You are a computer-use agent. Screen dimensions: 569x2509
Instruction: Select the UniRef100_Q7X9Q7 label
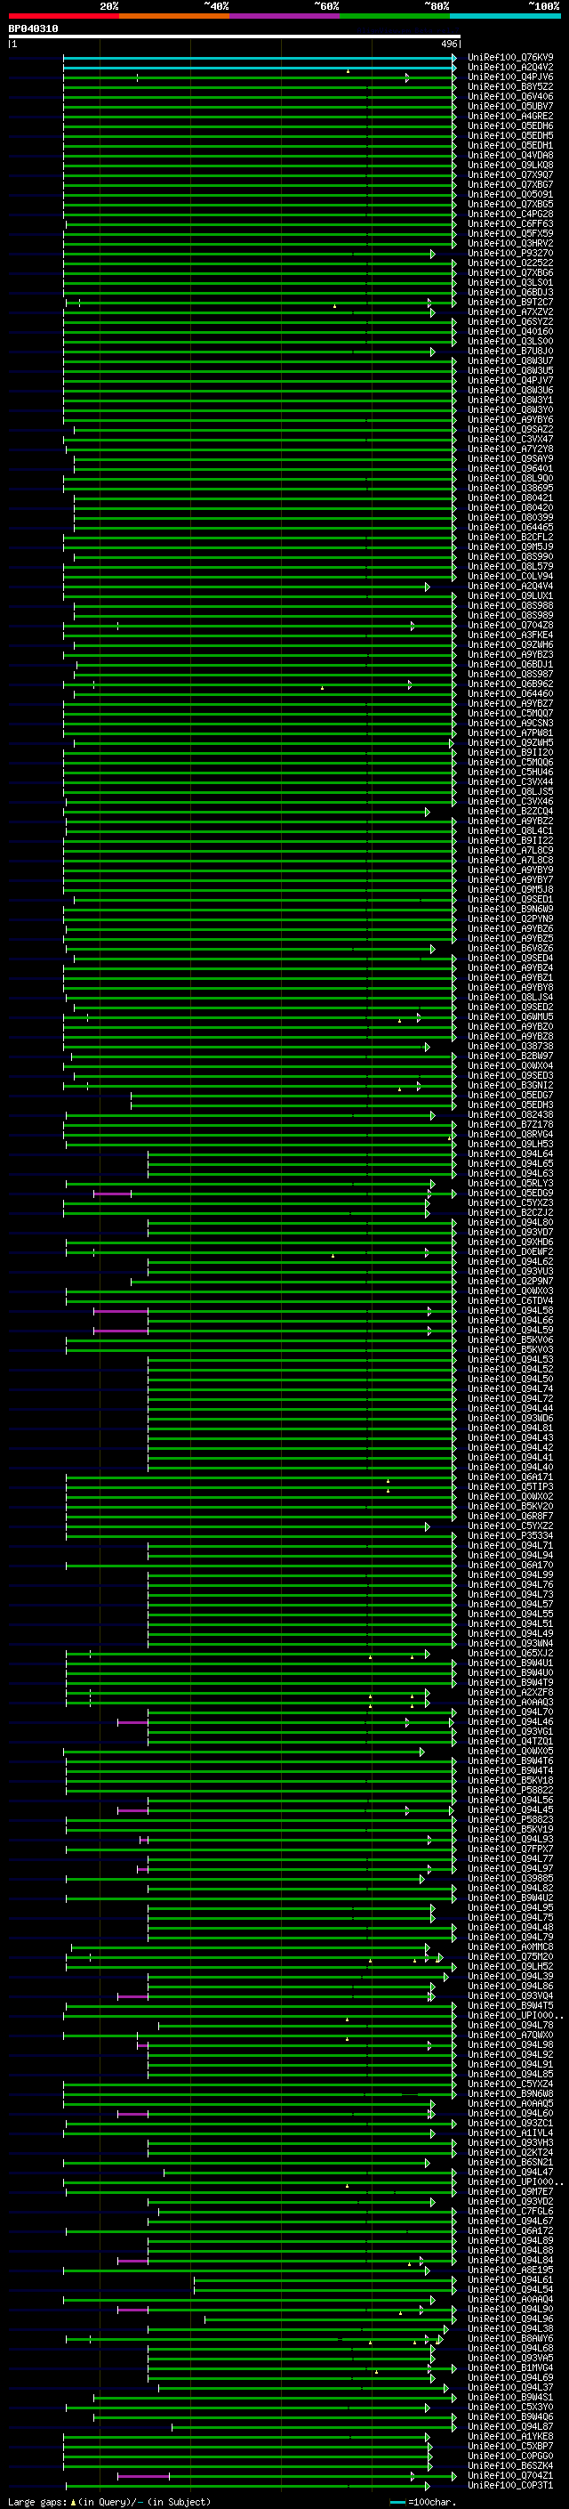[x=510, y=174]
